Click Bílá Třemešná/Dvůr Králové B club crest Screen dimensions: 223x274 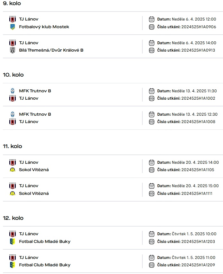13,50
